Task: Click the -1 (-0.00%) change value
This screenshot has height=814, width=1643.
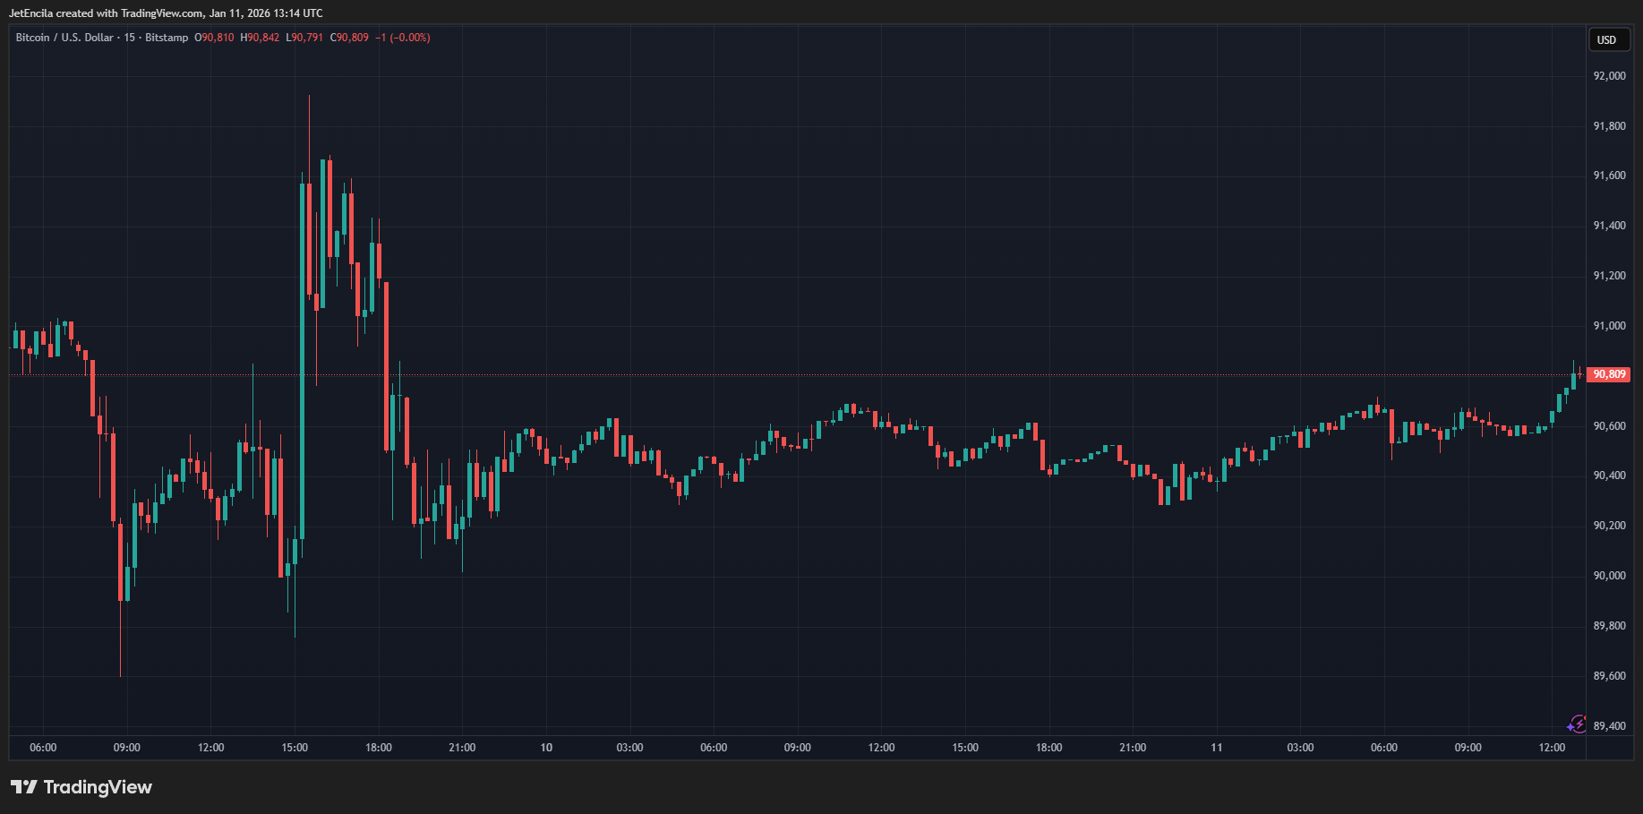Action: coord(403,38)
